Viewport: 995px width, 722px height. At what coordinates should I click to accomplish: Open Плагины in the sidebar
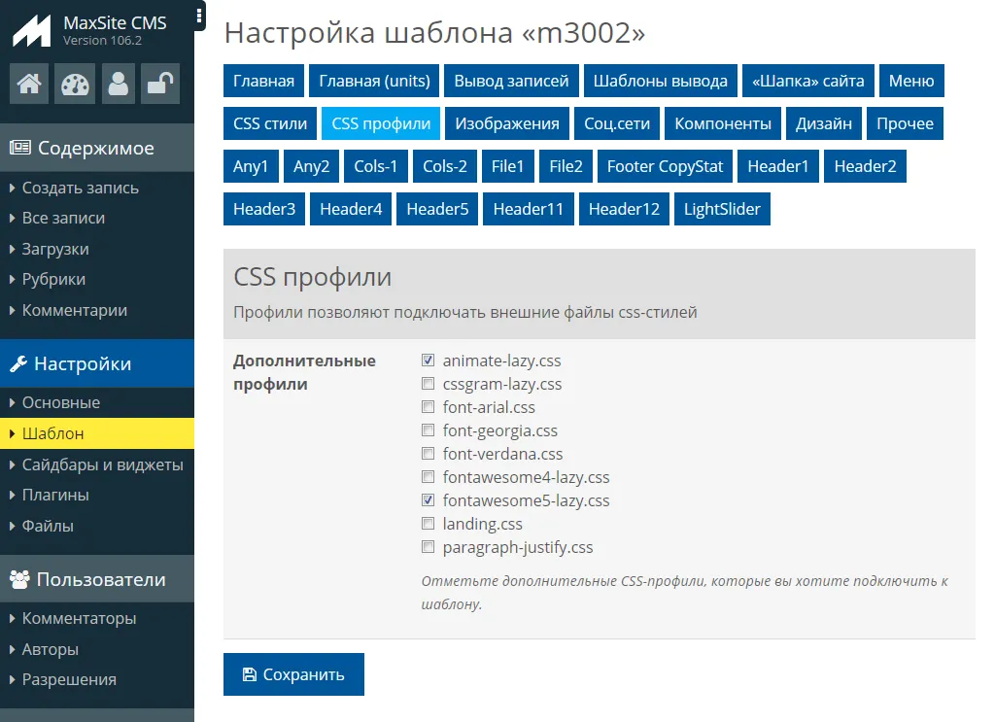pyautogui.click(x=55, y=495)
